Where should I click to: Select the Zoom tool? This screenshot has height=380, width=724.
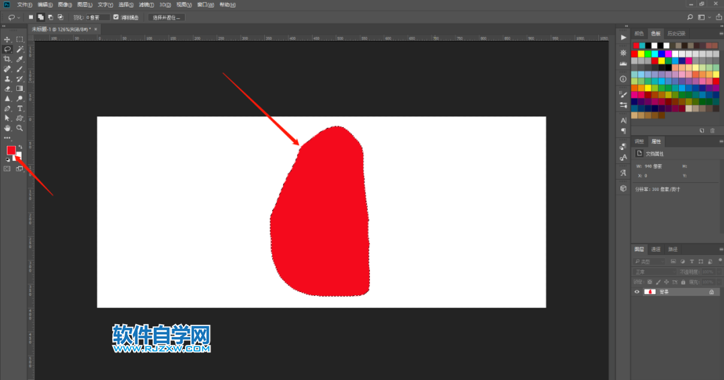(x=19, y=128)
